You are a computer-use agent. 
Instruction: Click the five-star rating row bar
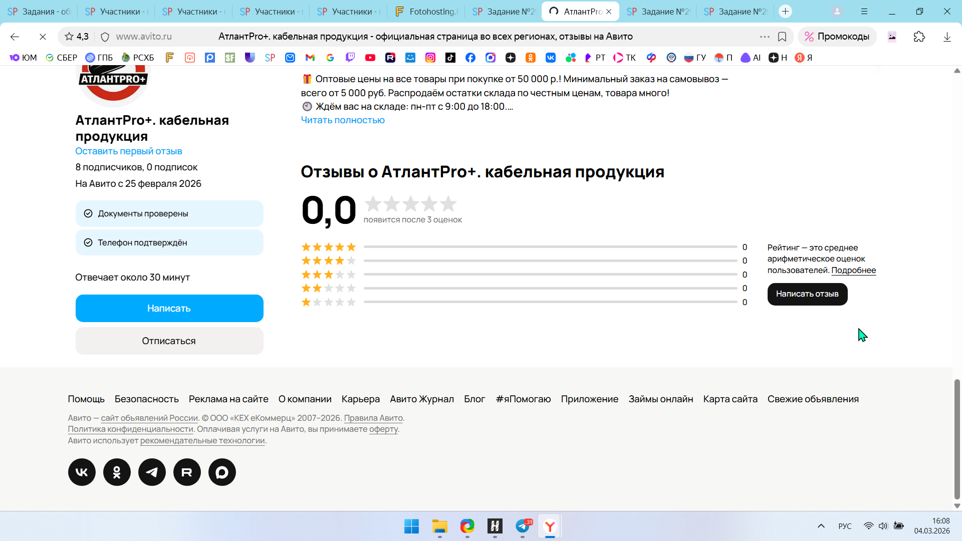point(550,247)
